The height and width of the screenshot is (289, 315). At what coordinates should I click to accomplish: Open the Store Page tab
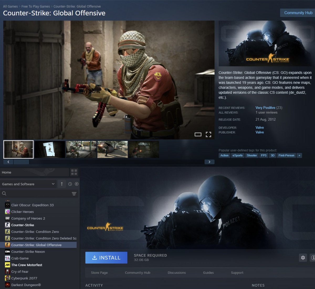[x=99, y=272]
